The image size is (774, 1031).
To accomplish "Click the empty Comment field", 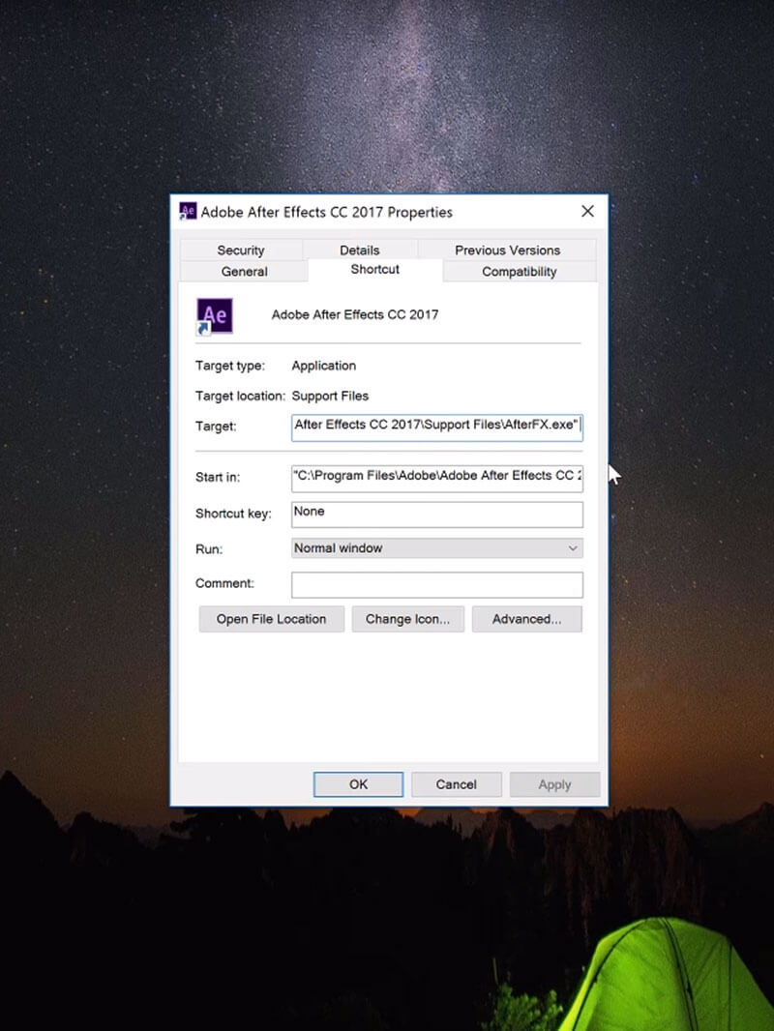I will (x=436, y=584).
